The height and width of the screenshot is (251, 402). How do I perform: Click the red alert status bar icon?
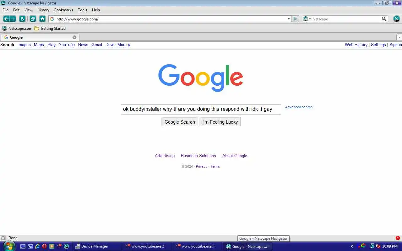tap(398, 238)
